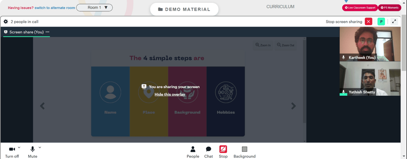Click the 'Having issues?' text
Image resolution: width=407 pixels, height=159 pixels.
[20, 8]
